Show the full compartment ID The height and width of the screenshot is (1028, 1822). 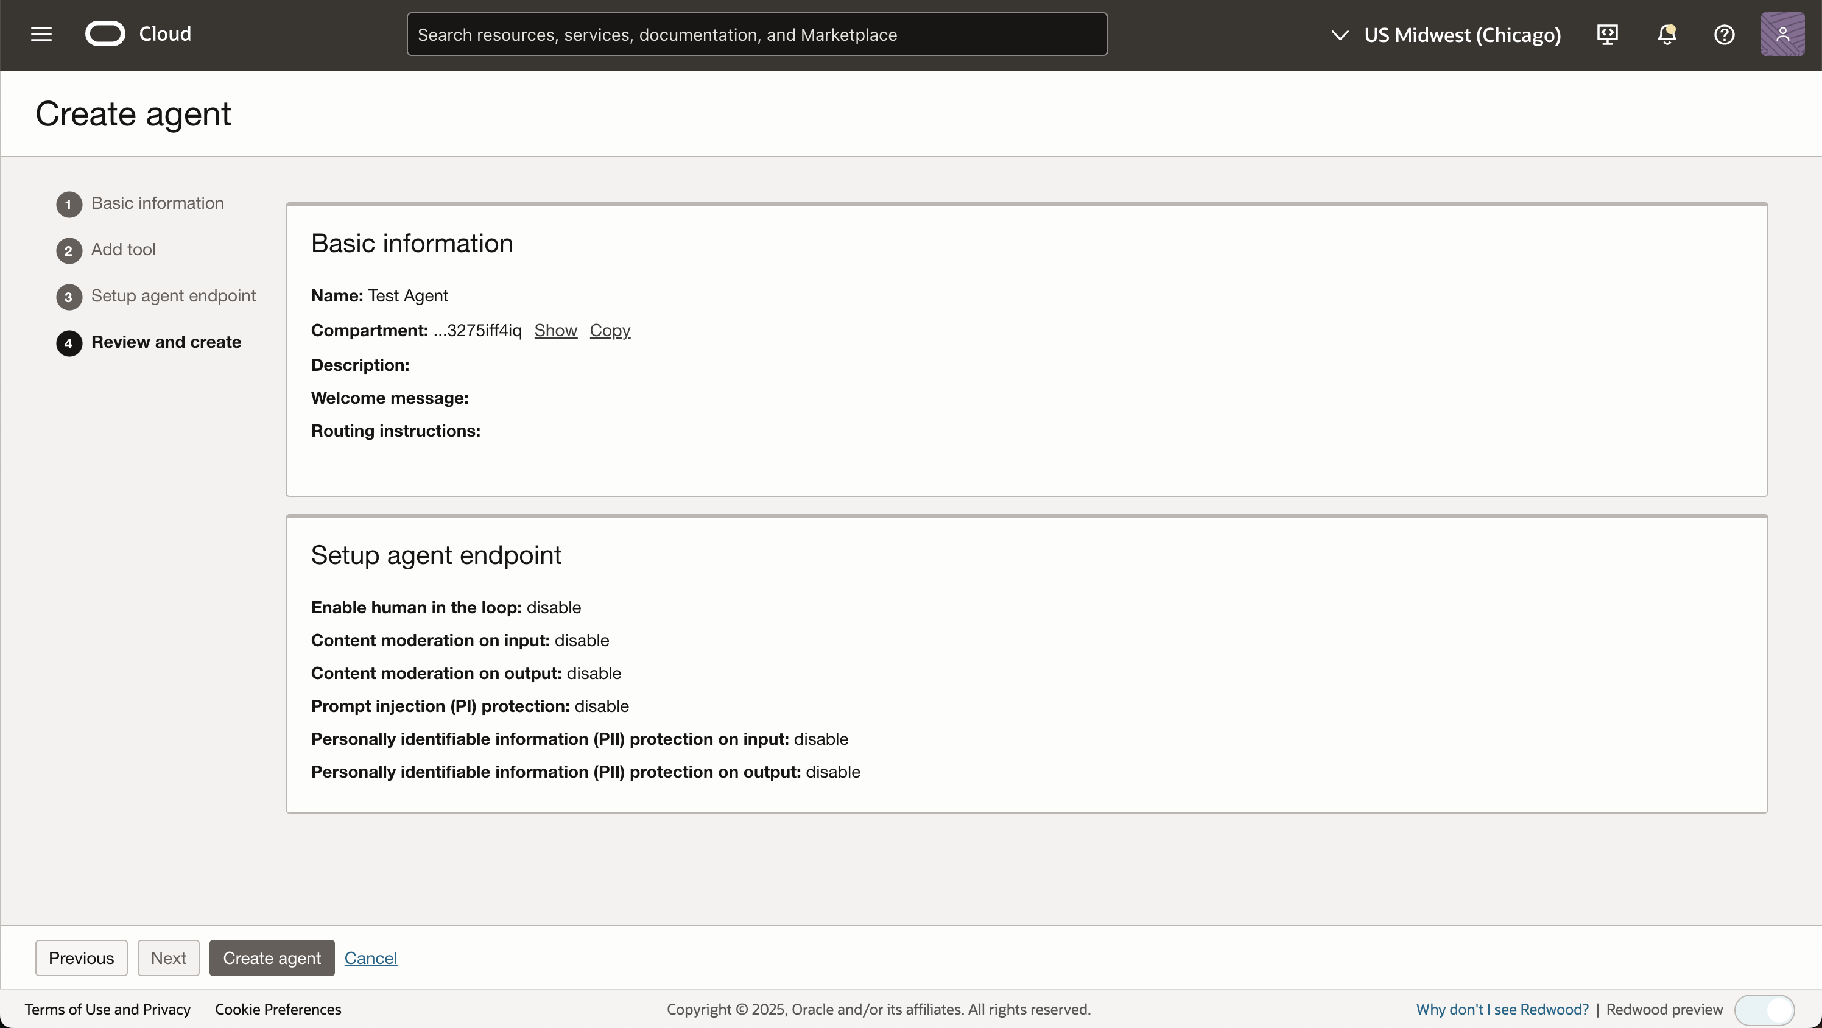click(x=555, y=331)
